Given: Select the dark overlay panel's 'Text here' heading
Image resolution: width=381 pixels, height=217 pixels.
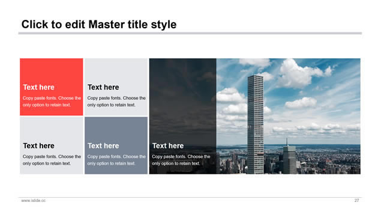Looking at the screenshot, I should pyautogui.click(x=168, y=145).
